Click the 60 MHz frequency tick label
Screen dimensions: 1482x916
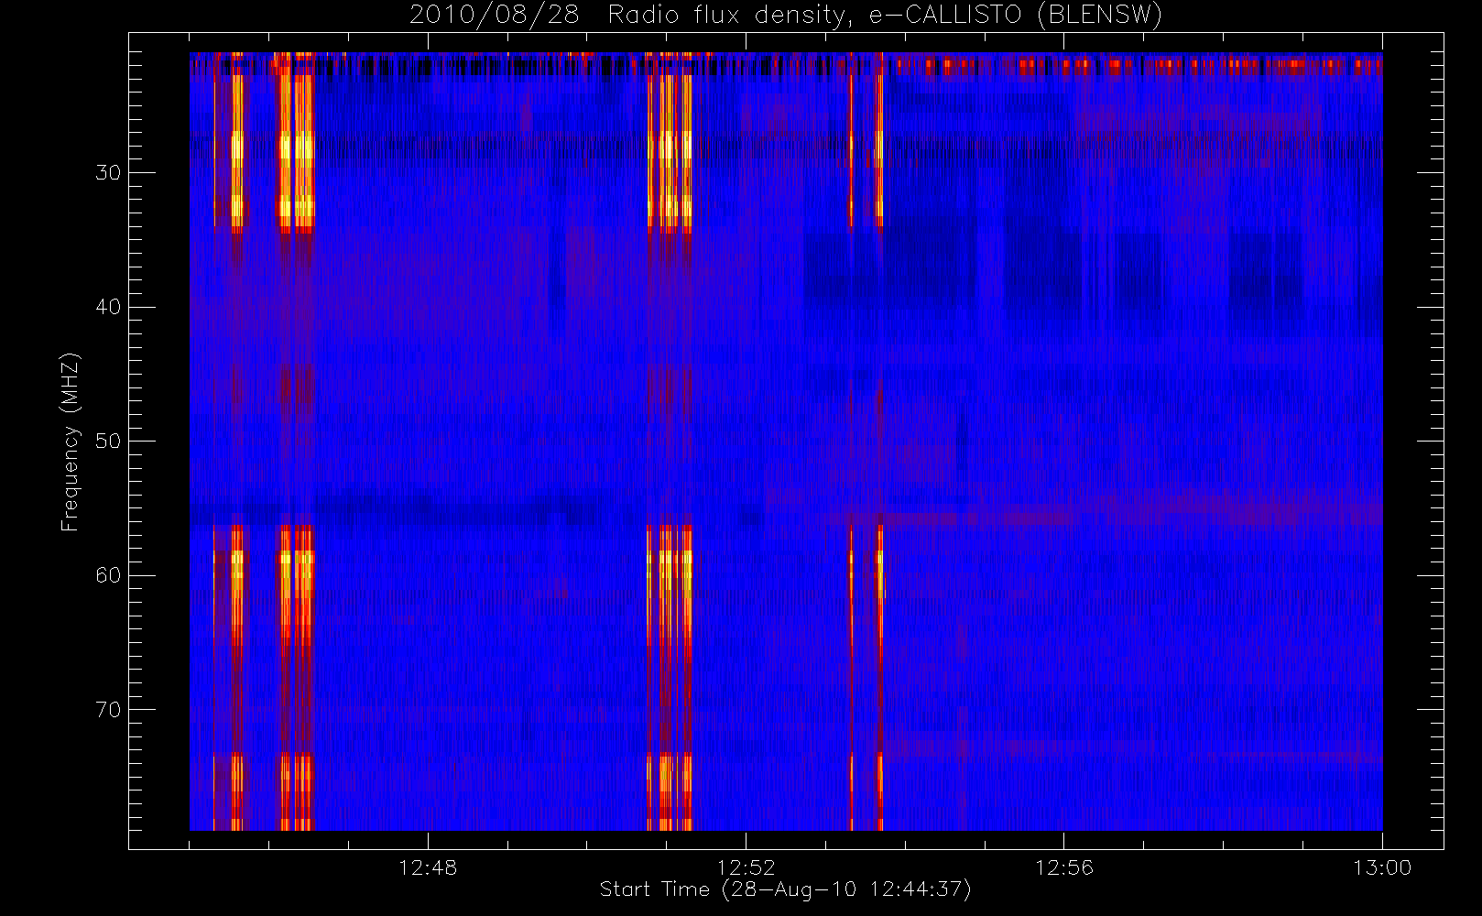click(x=108, y=575)
